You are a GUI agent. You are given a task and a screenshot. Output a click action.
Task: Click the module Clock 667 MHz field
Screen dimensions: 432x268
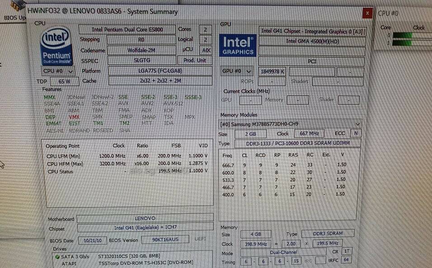coord(309,134)
